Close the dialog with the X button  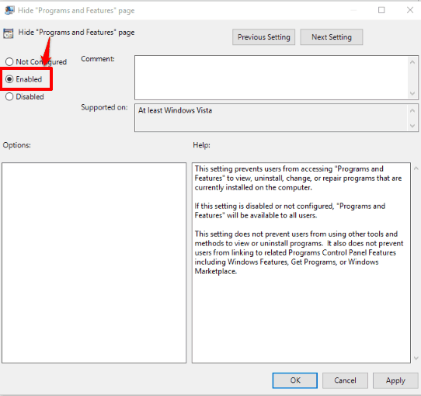(410, 10)
